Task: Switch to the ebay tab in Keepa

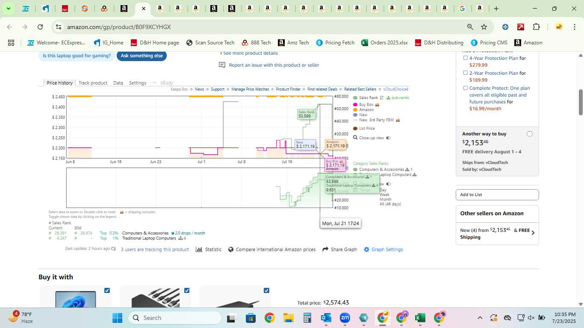Action: point(167,83)
